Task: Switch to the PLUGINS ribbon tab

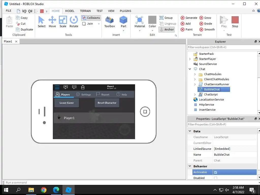Action: [125, 11]
